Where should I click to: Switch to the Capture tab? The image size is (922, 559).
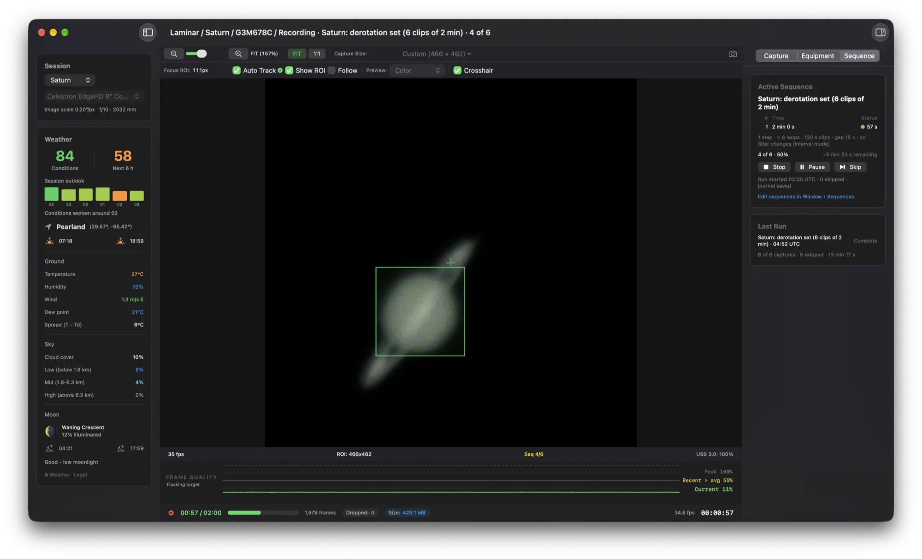tap(776, 56)
